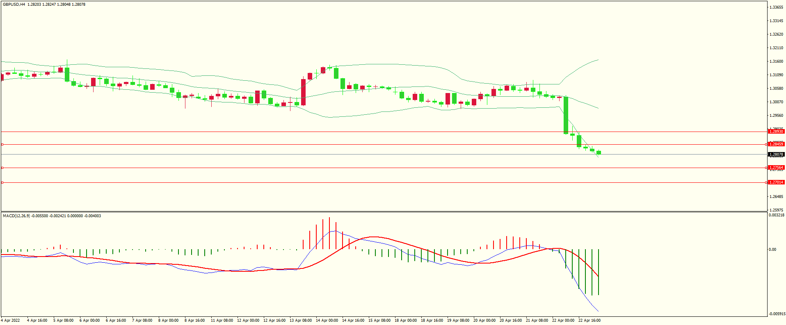Click the 12 Apr 00:00 time label

[x=248, y=320]
